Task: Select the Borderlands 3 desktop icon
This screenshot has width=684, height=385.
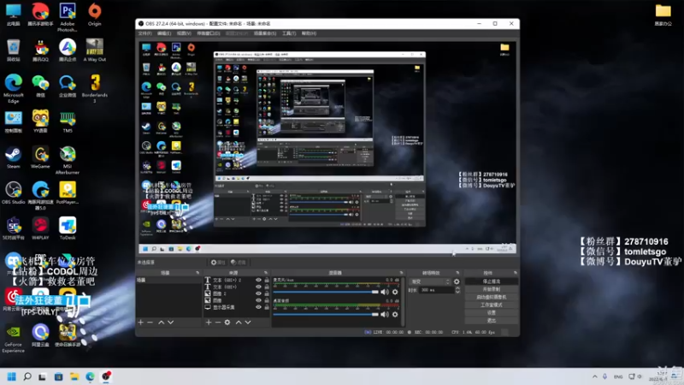Action: pos(94,89)
